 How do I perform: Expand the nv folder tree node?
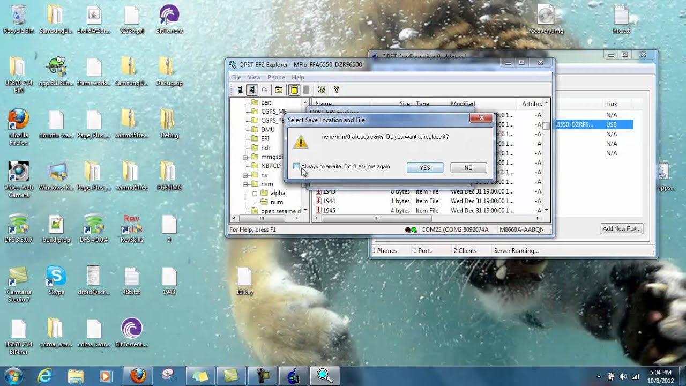click(x=245, y=175)
